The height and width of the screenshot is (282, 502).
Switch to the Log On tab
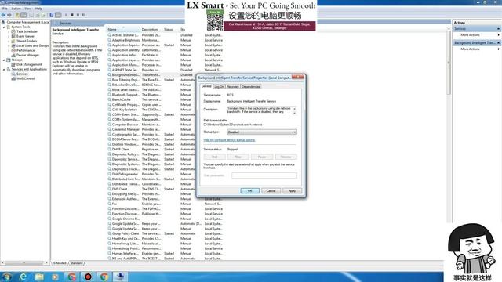click(x=219, y=87)
